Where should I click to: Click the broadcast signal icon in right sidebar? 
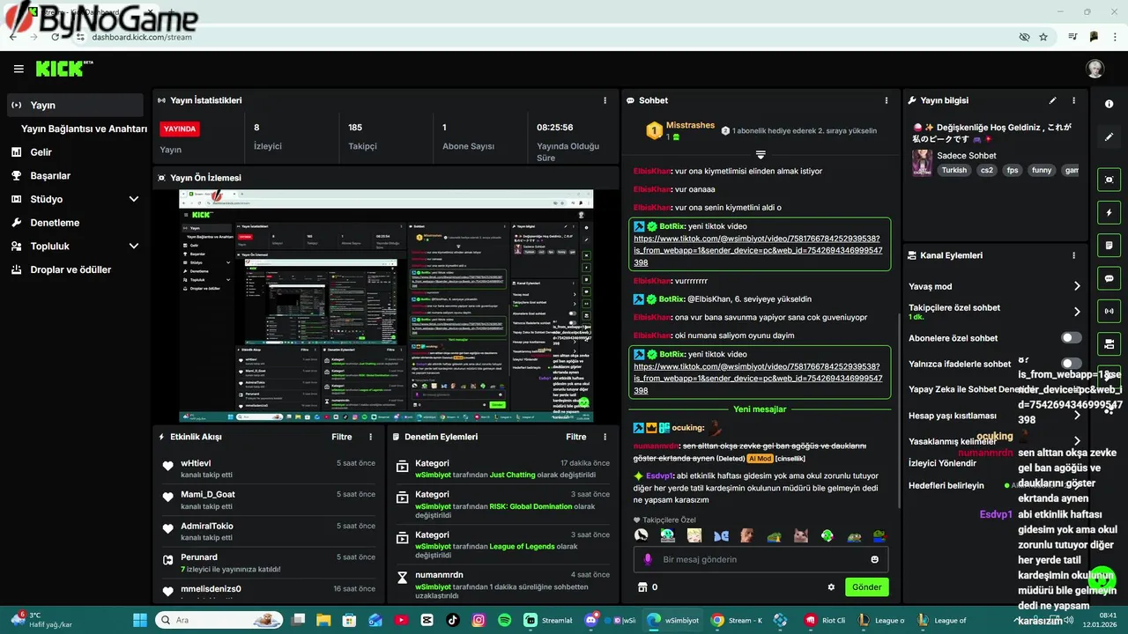click(1109, 311)
